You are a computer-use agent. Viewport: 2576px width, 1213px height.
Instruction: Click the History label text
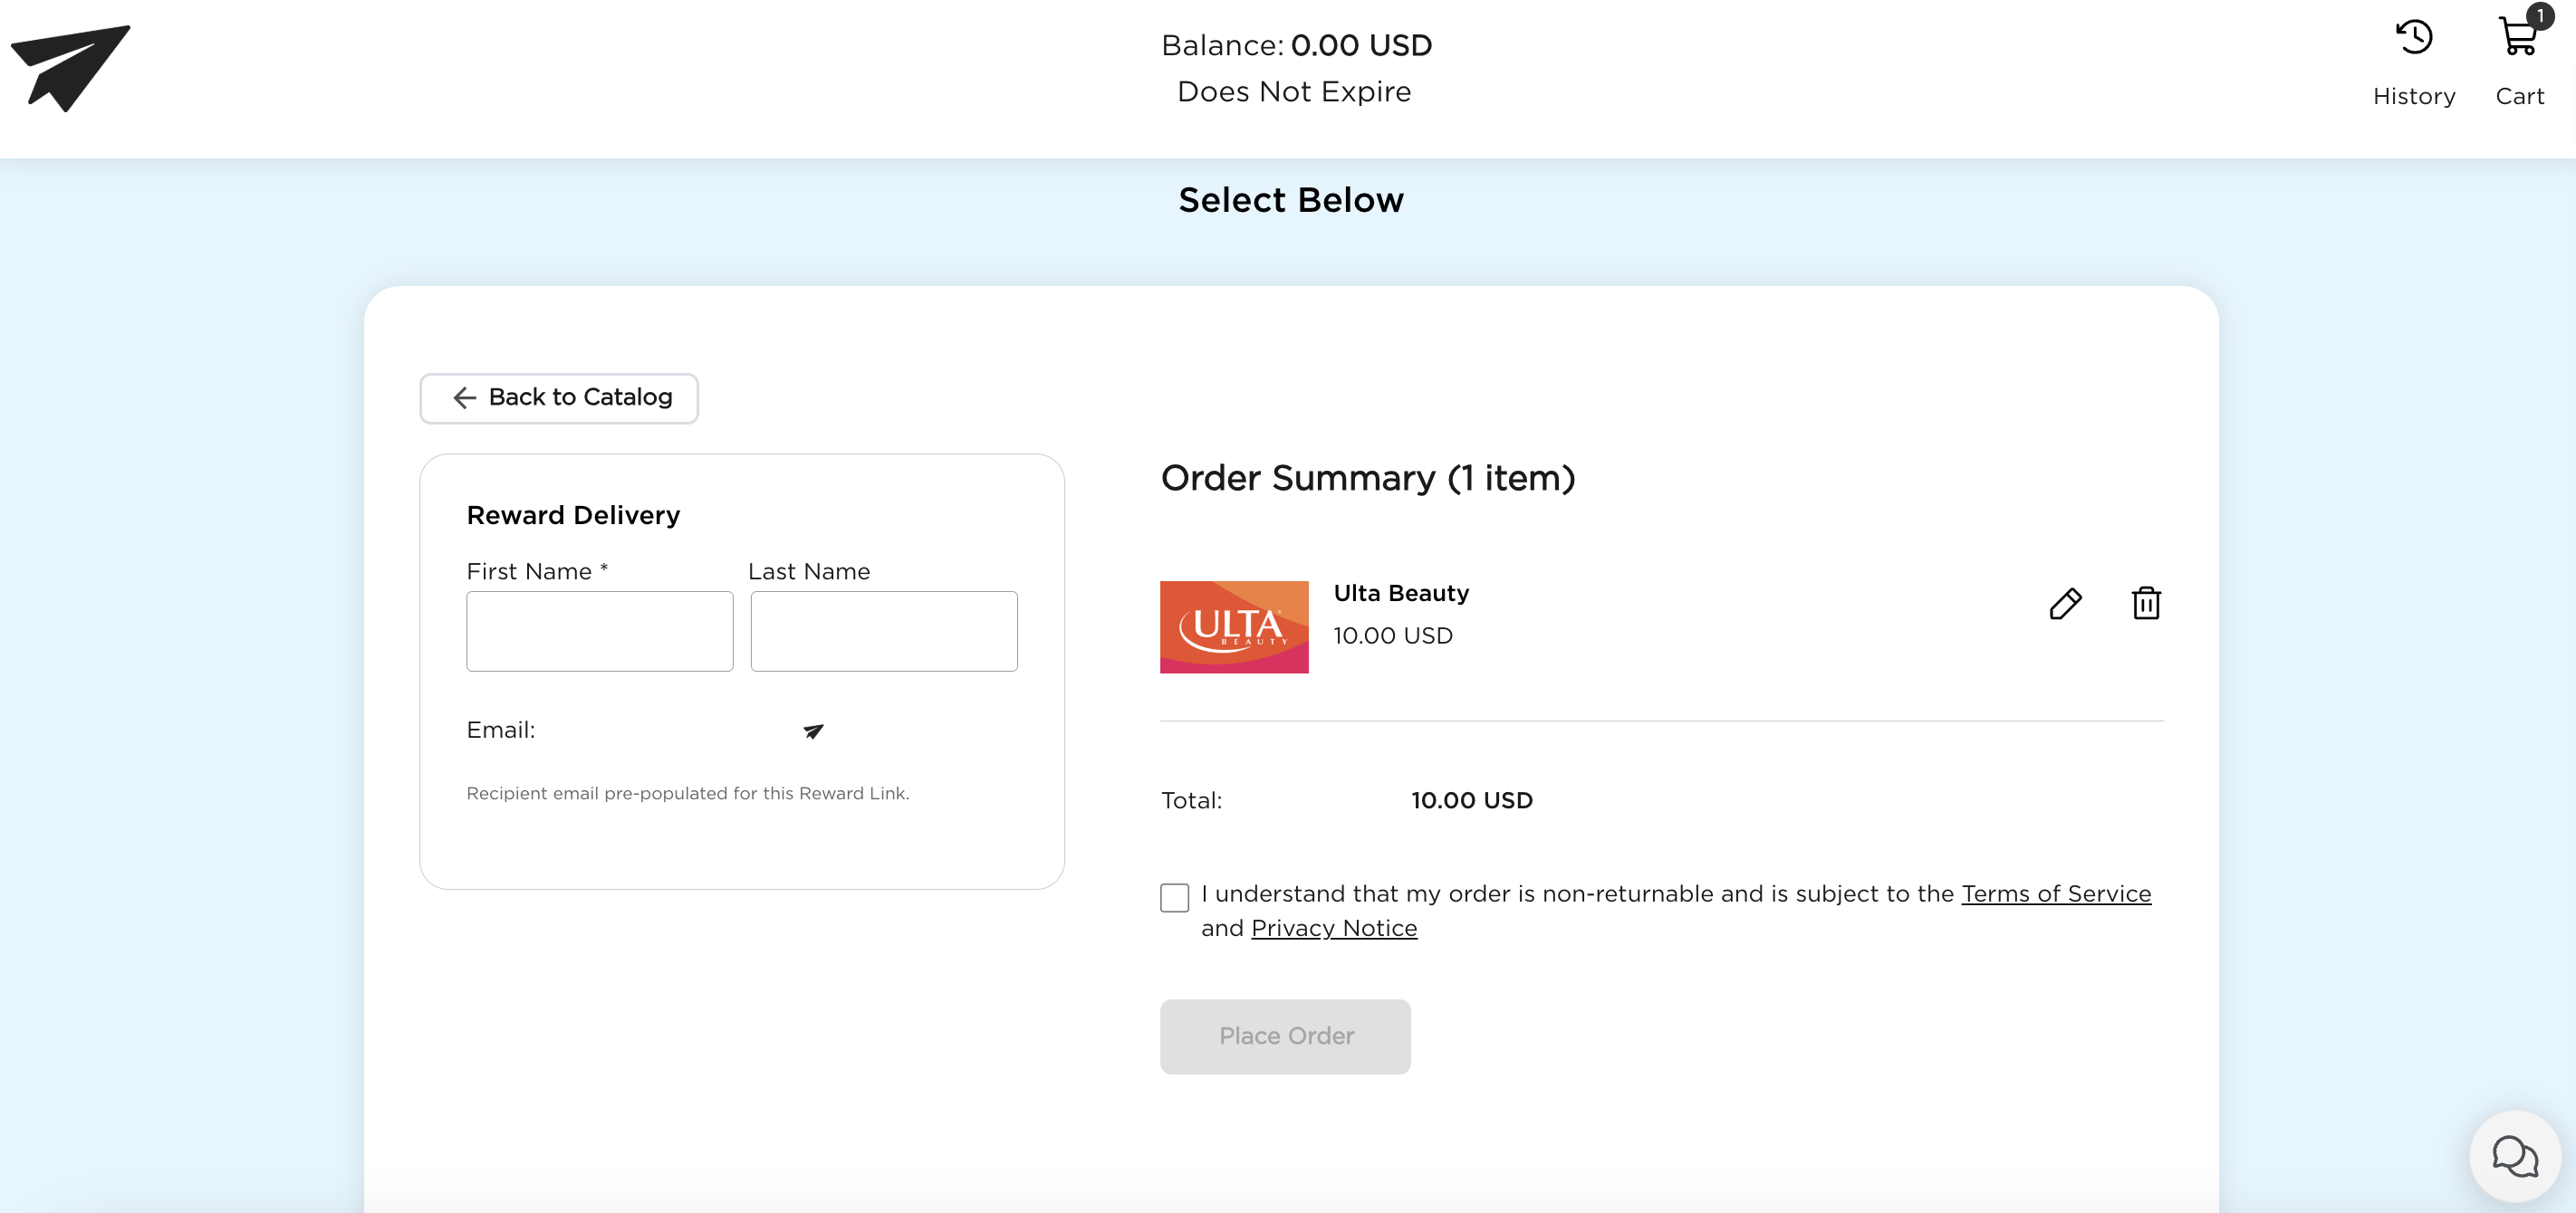[x=2414, y=96]
